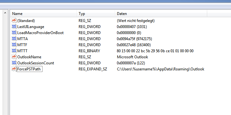Click the ForcePSTPath string icon
The width and height of the screenshot is (231, 115).
[x=14, y=69]
